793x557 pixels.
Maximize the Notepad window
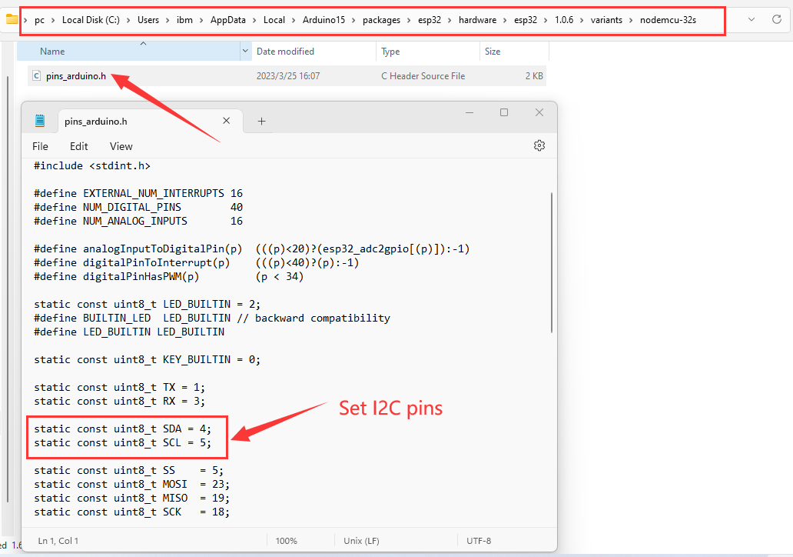pyautogui.click(x=504, y=113)
